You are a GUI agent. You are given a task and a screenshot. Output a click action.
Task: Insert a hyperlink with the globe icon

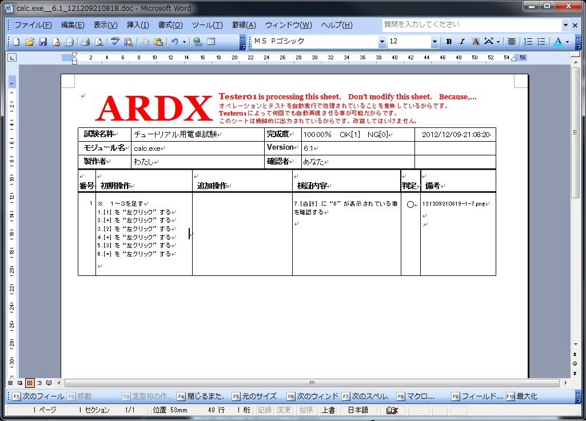click(x=198, y=42)
